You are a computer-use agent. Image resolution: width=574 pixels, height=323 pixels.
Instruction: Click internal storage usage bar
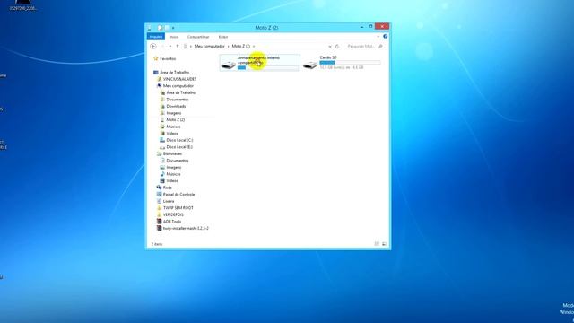point(268,68)
